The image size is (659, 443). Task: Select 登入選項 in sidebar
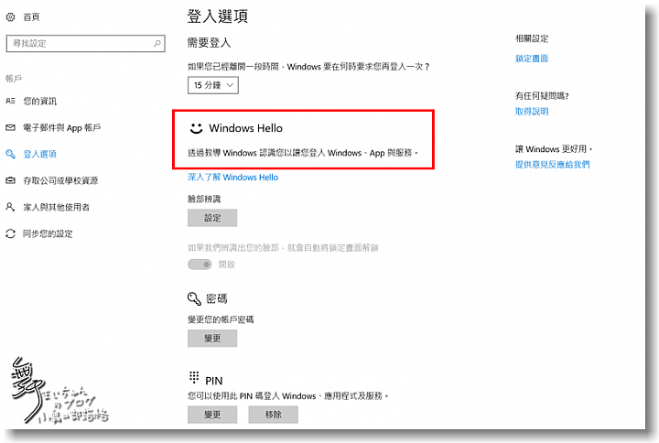[40, 154]
